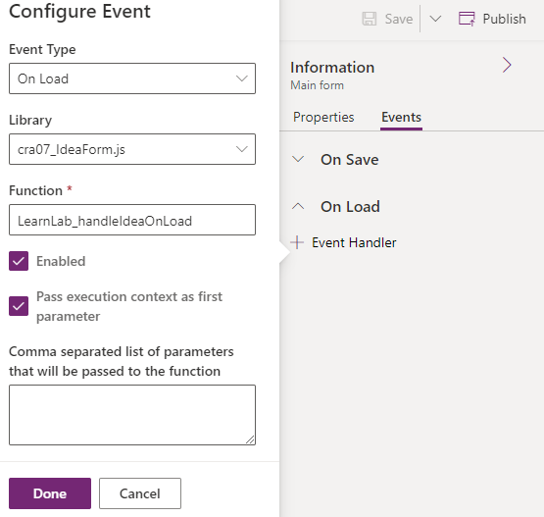Click the Publish icon in toolbar

click(x=467, y=19)
